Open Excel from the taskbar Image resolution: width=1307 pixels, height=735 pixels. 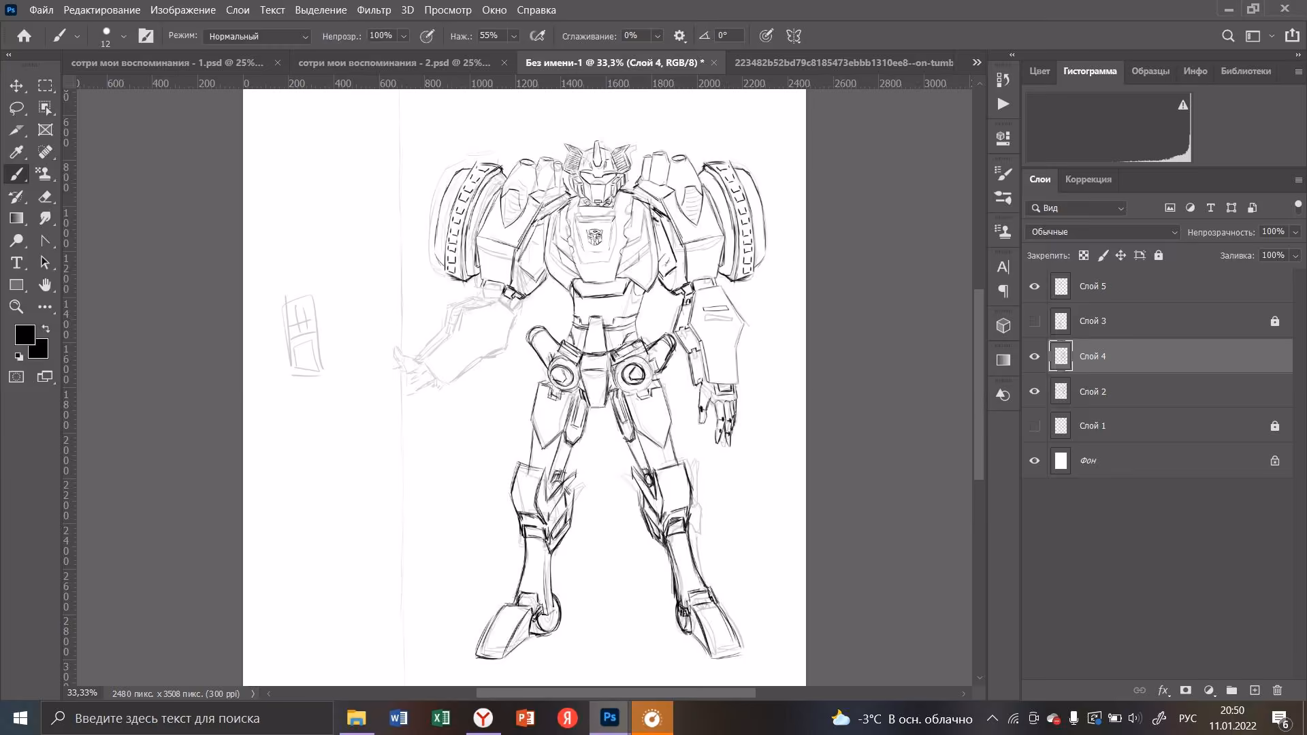440,718
